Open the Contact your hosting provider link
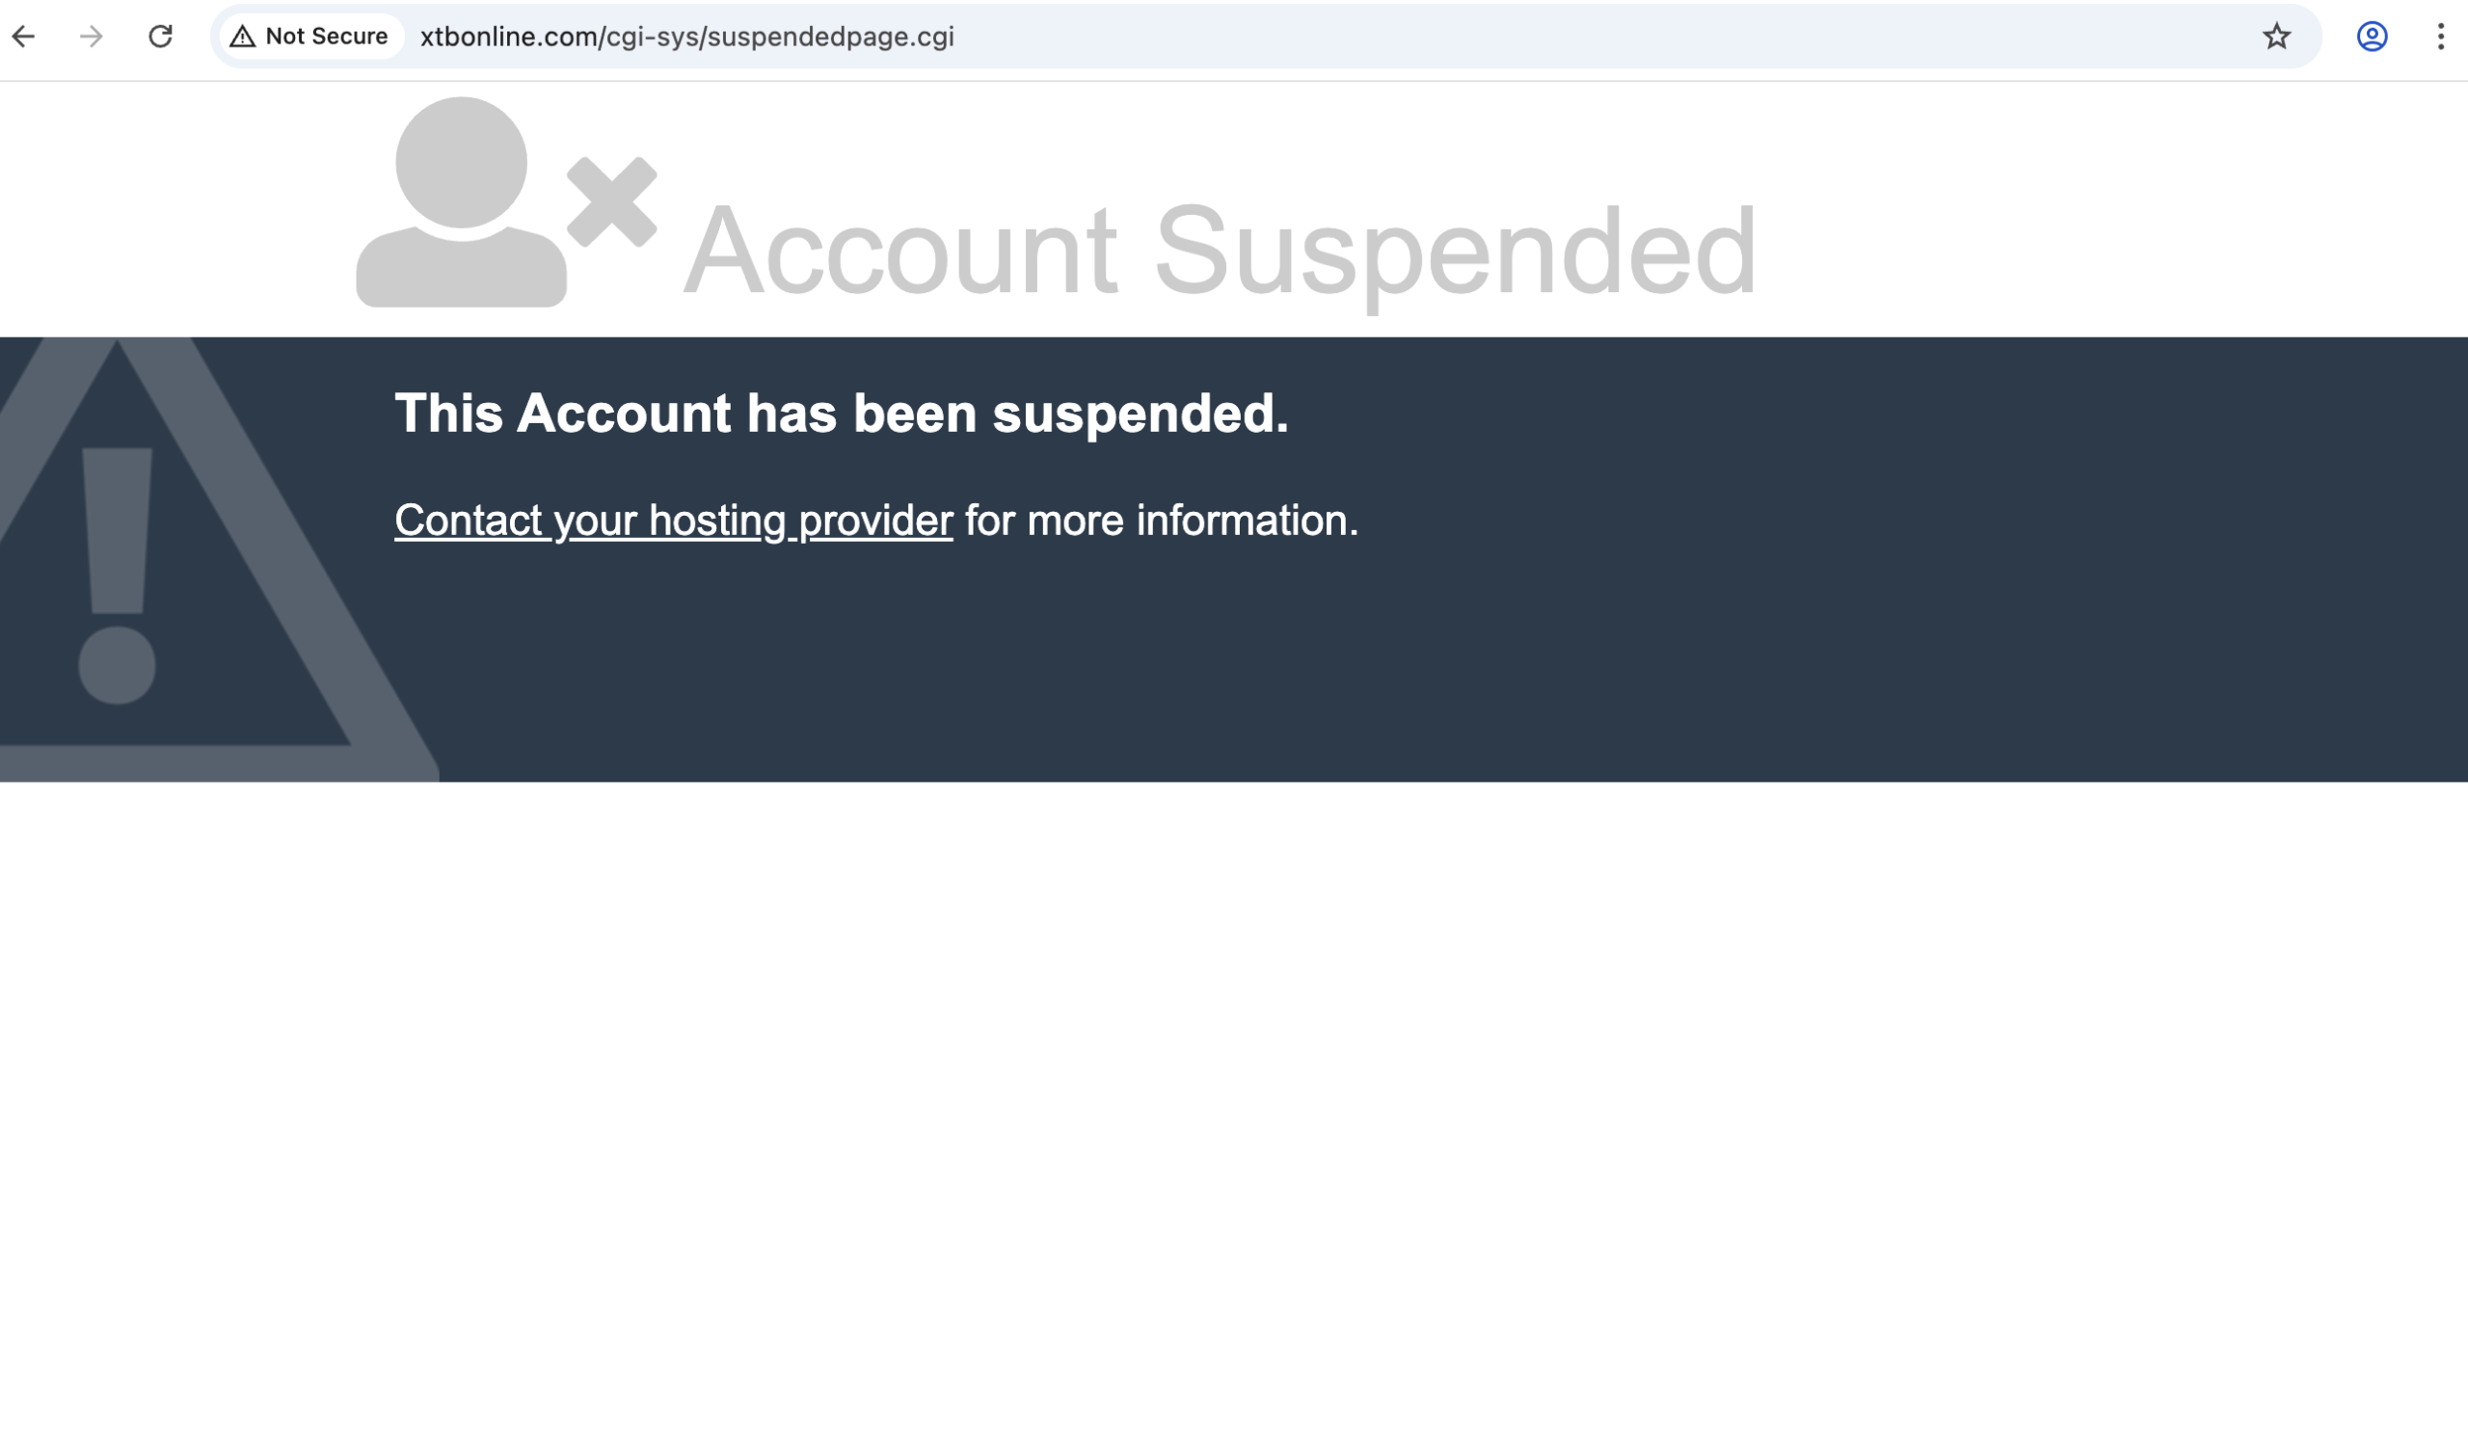 pos(672,520)
